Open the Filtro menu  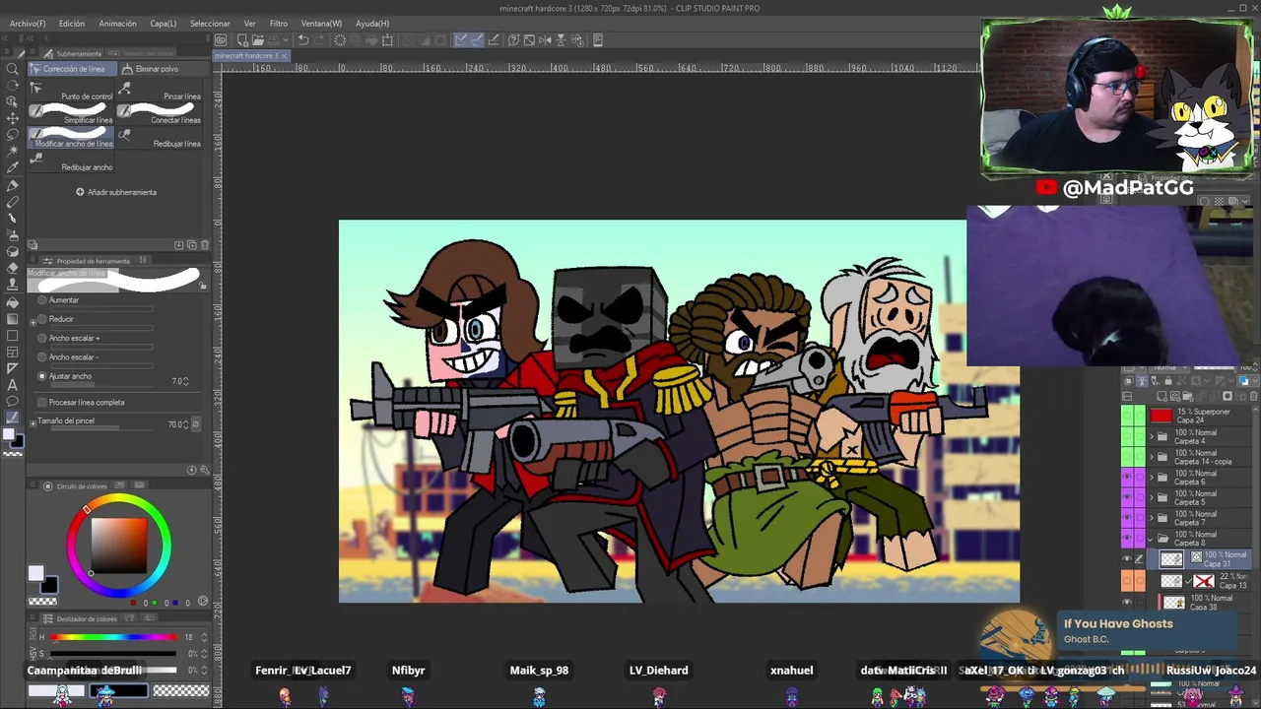[279, 24]
